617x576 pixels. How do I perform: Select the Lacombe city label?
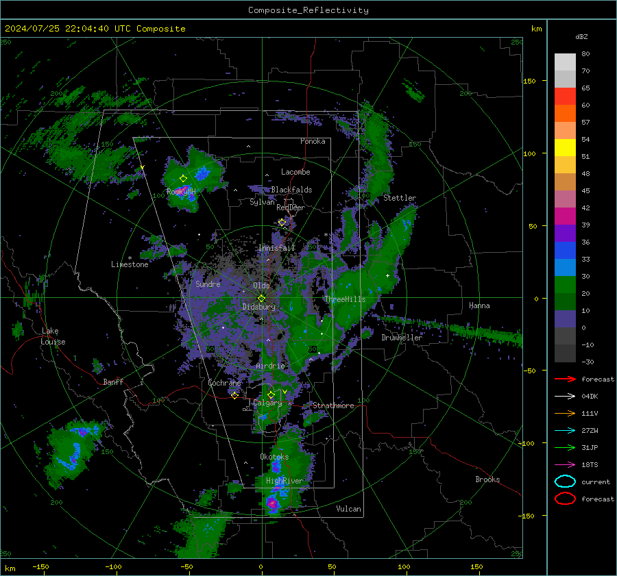pyautogui.click(x=295, y=172)
